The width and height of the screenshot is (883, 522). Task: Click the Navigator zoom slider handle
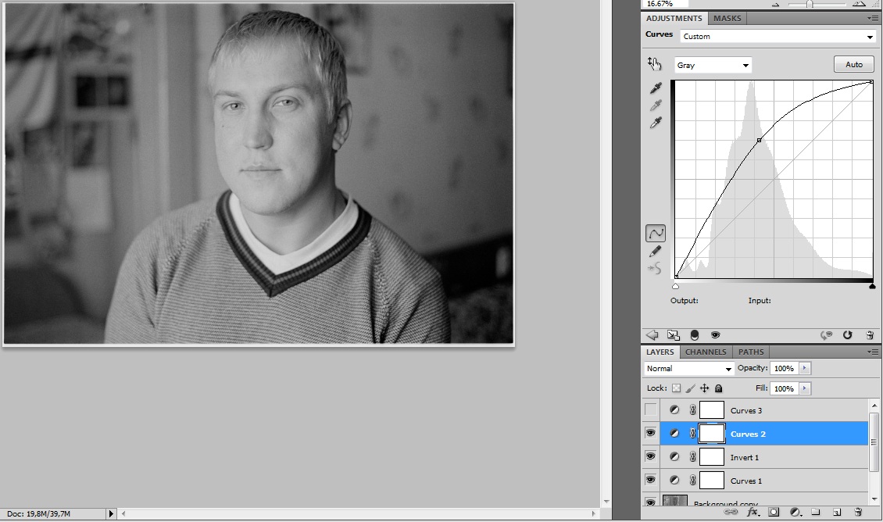[x=810, y=4]
